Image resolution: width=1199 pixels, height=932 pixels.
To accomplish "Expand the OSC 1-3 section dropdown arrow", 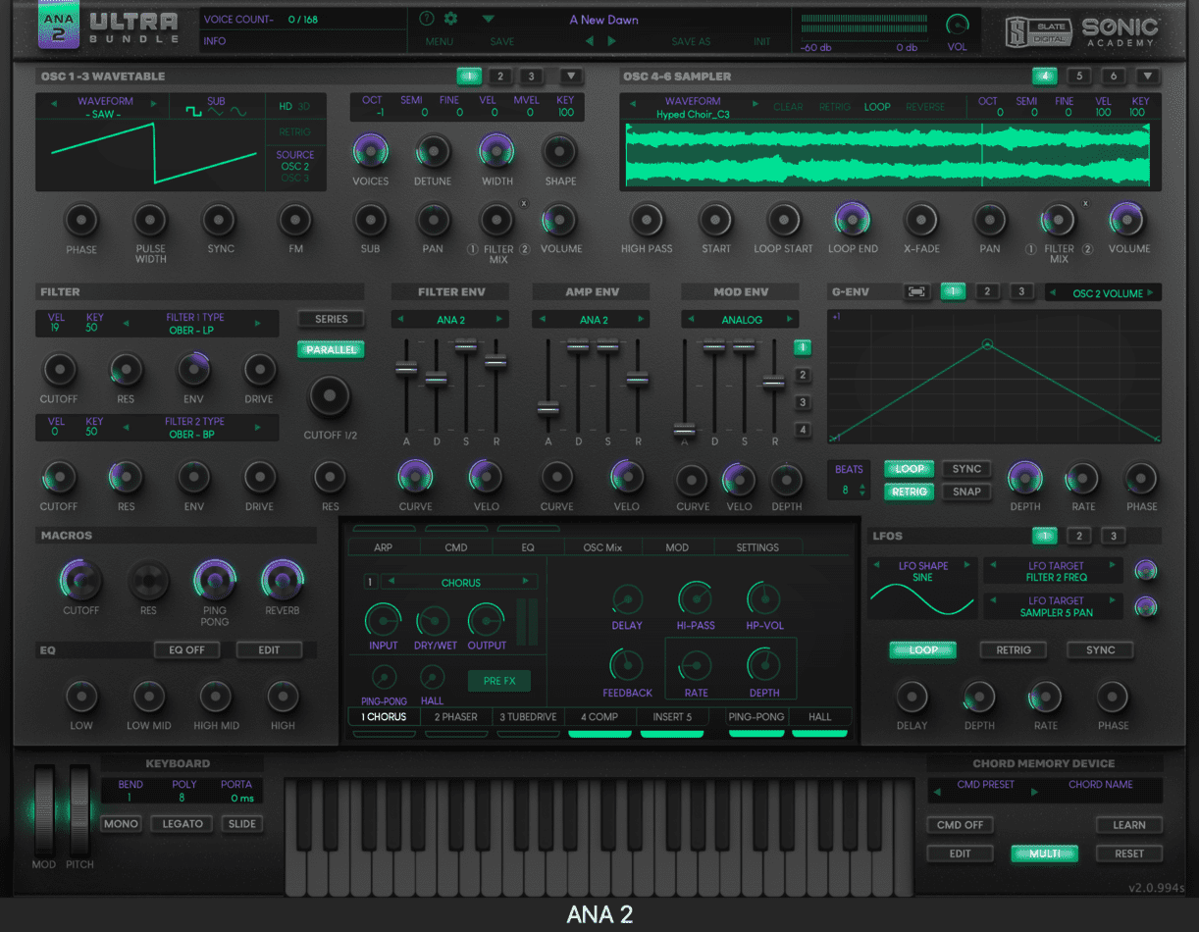I will [571, 77].
